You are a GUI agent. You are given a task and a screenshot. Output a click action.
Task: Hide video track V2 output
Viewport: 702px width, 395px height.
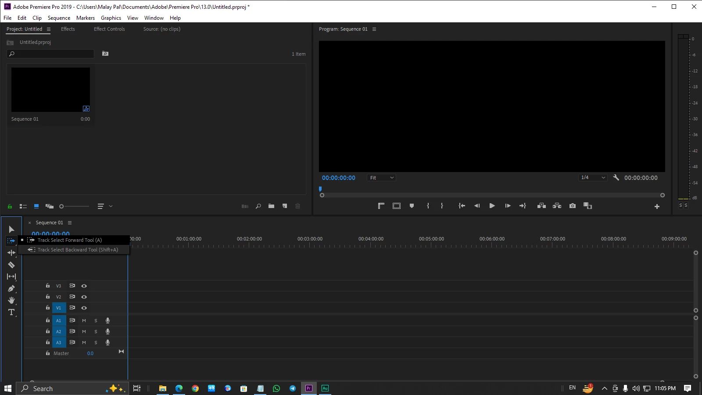84,297
